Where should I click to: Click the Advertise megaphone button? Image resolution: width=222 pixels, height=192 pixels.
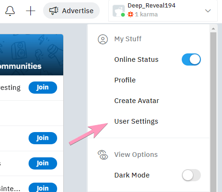pos(71,11)
